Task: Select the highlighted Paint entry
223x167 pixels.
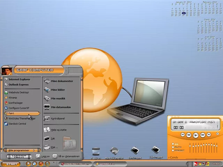Action: [x=22, y=113]
